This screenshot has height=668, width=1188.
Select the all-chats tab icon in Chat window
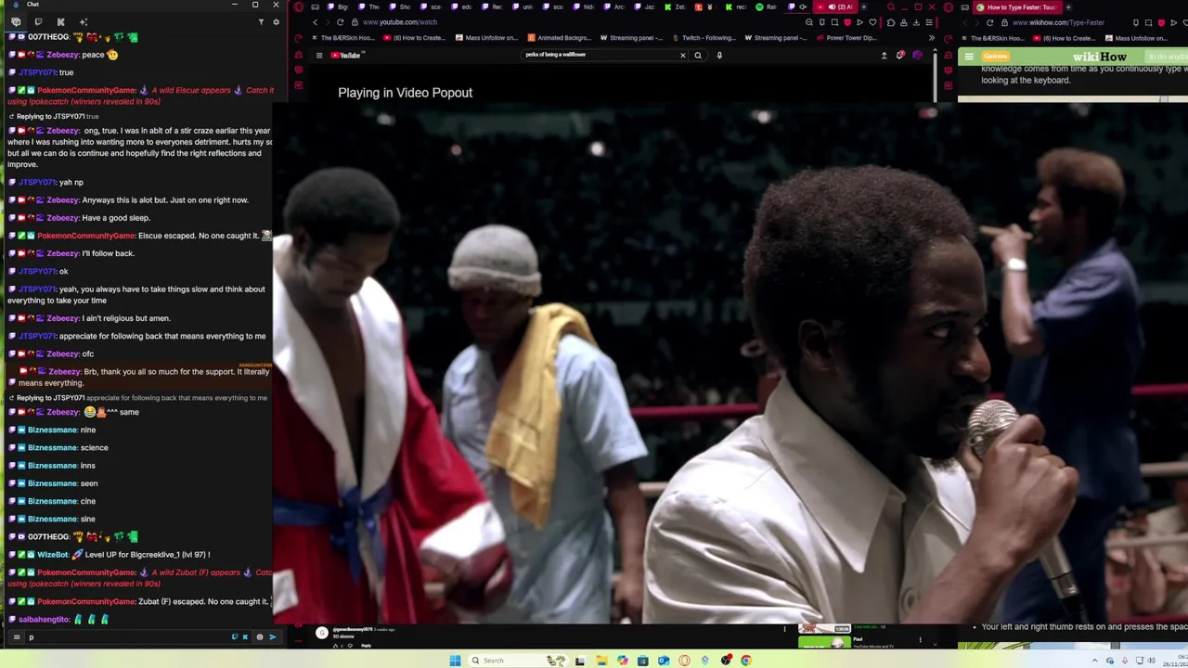point(16,21)
